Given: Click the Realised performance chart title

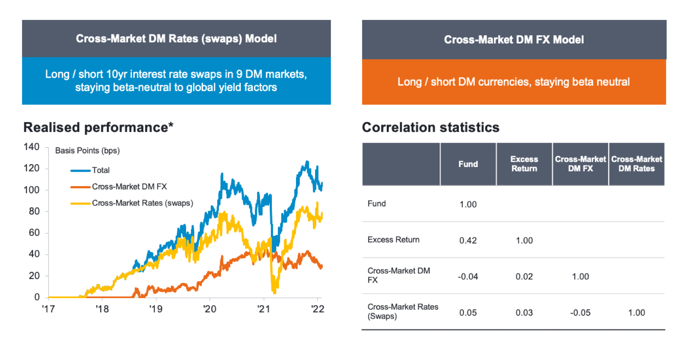Looking at the screenshot, I should click(98, 127).
